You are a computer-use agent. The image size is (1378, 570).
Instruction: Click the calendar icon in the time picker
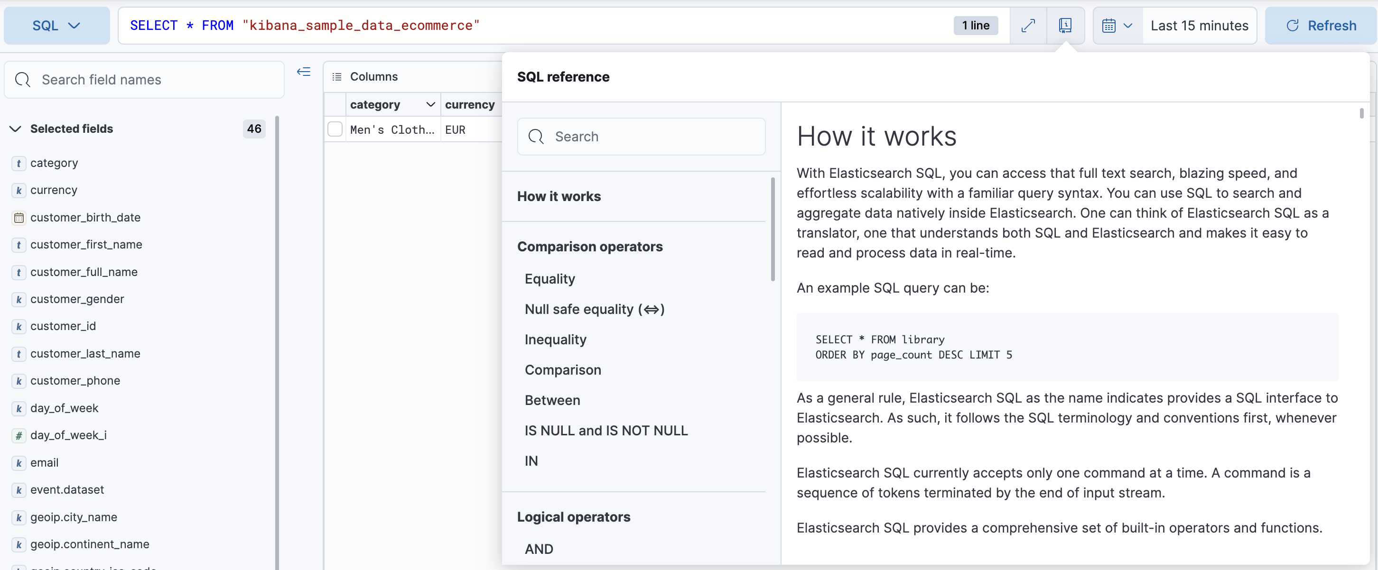[x=1108, y=25]
